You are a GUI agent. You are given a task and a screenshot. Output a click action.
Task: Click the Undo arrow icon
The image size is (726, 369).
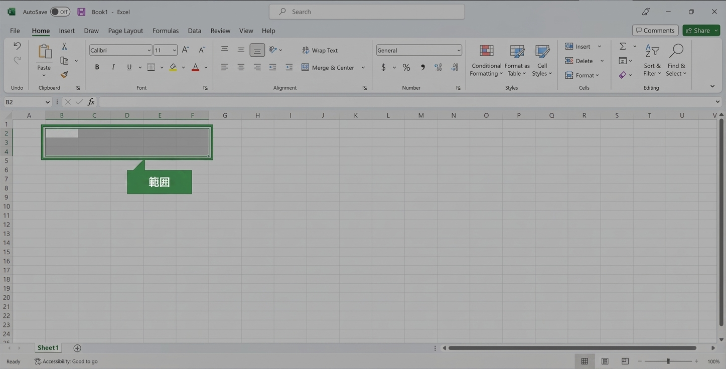tap(17, 46)
